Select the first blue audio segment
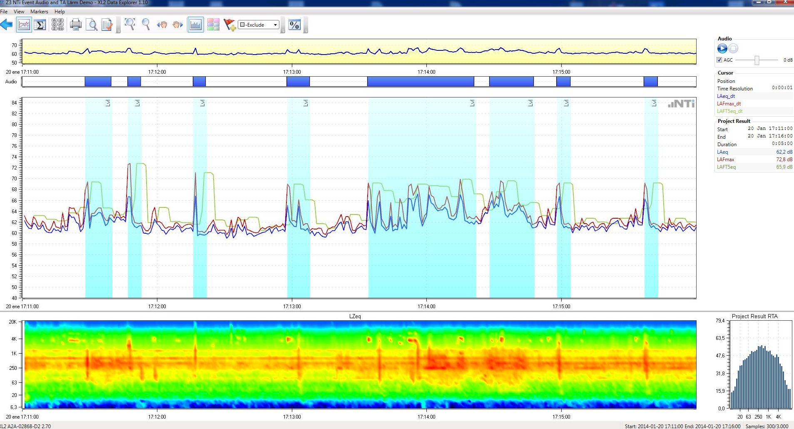The width and height of the screenshot is (794, 429). (x=98, y=82)
